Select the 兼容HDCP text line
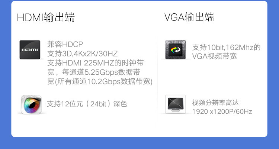 (65, 44)
